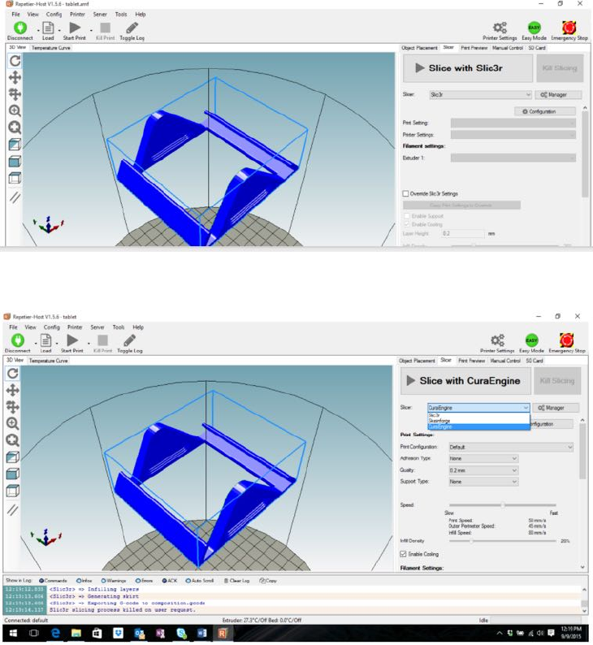This screenshot has height=645, width=593.
Task: Clear the log with Clear Log
Action: [x=237, y=581]
